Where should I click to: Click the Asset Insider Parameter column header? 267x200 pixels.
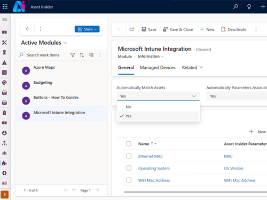click(245, 144)
